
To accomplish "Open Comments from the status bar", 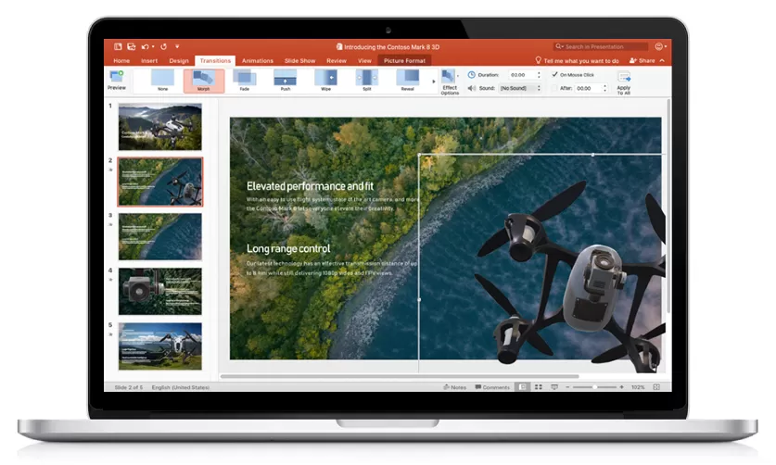I will [x=492, y=387].
